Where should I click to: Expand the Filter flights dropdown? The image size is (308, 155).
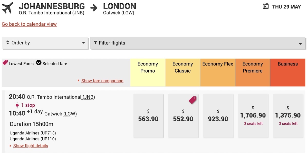(198, 43)
